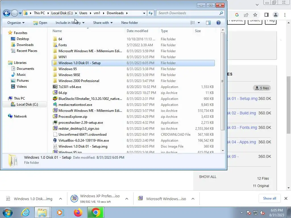This screenshot has height=218, width=291.
Task: Expand Windows 1.0 Disk img download options
Action: pyautogui.click(x=61, y=199)
